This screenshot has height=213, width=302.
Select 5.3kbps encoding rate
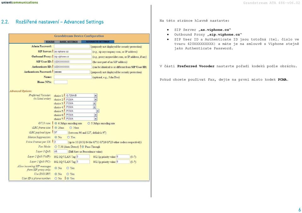pyautogui.click(x=89, y=123)
